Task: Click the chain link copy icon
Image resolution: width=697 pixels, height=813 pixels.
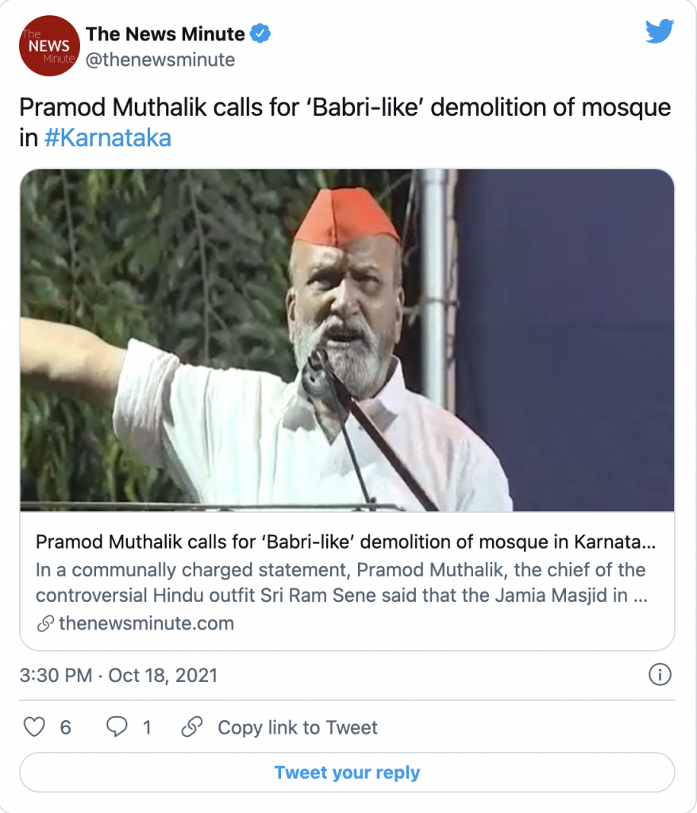Action: 192,727
